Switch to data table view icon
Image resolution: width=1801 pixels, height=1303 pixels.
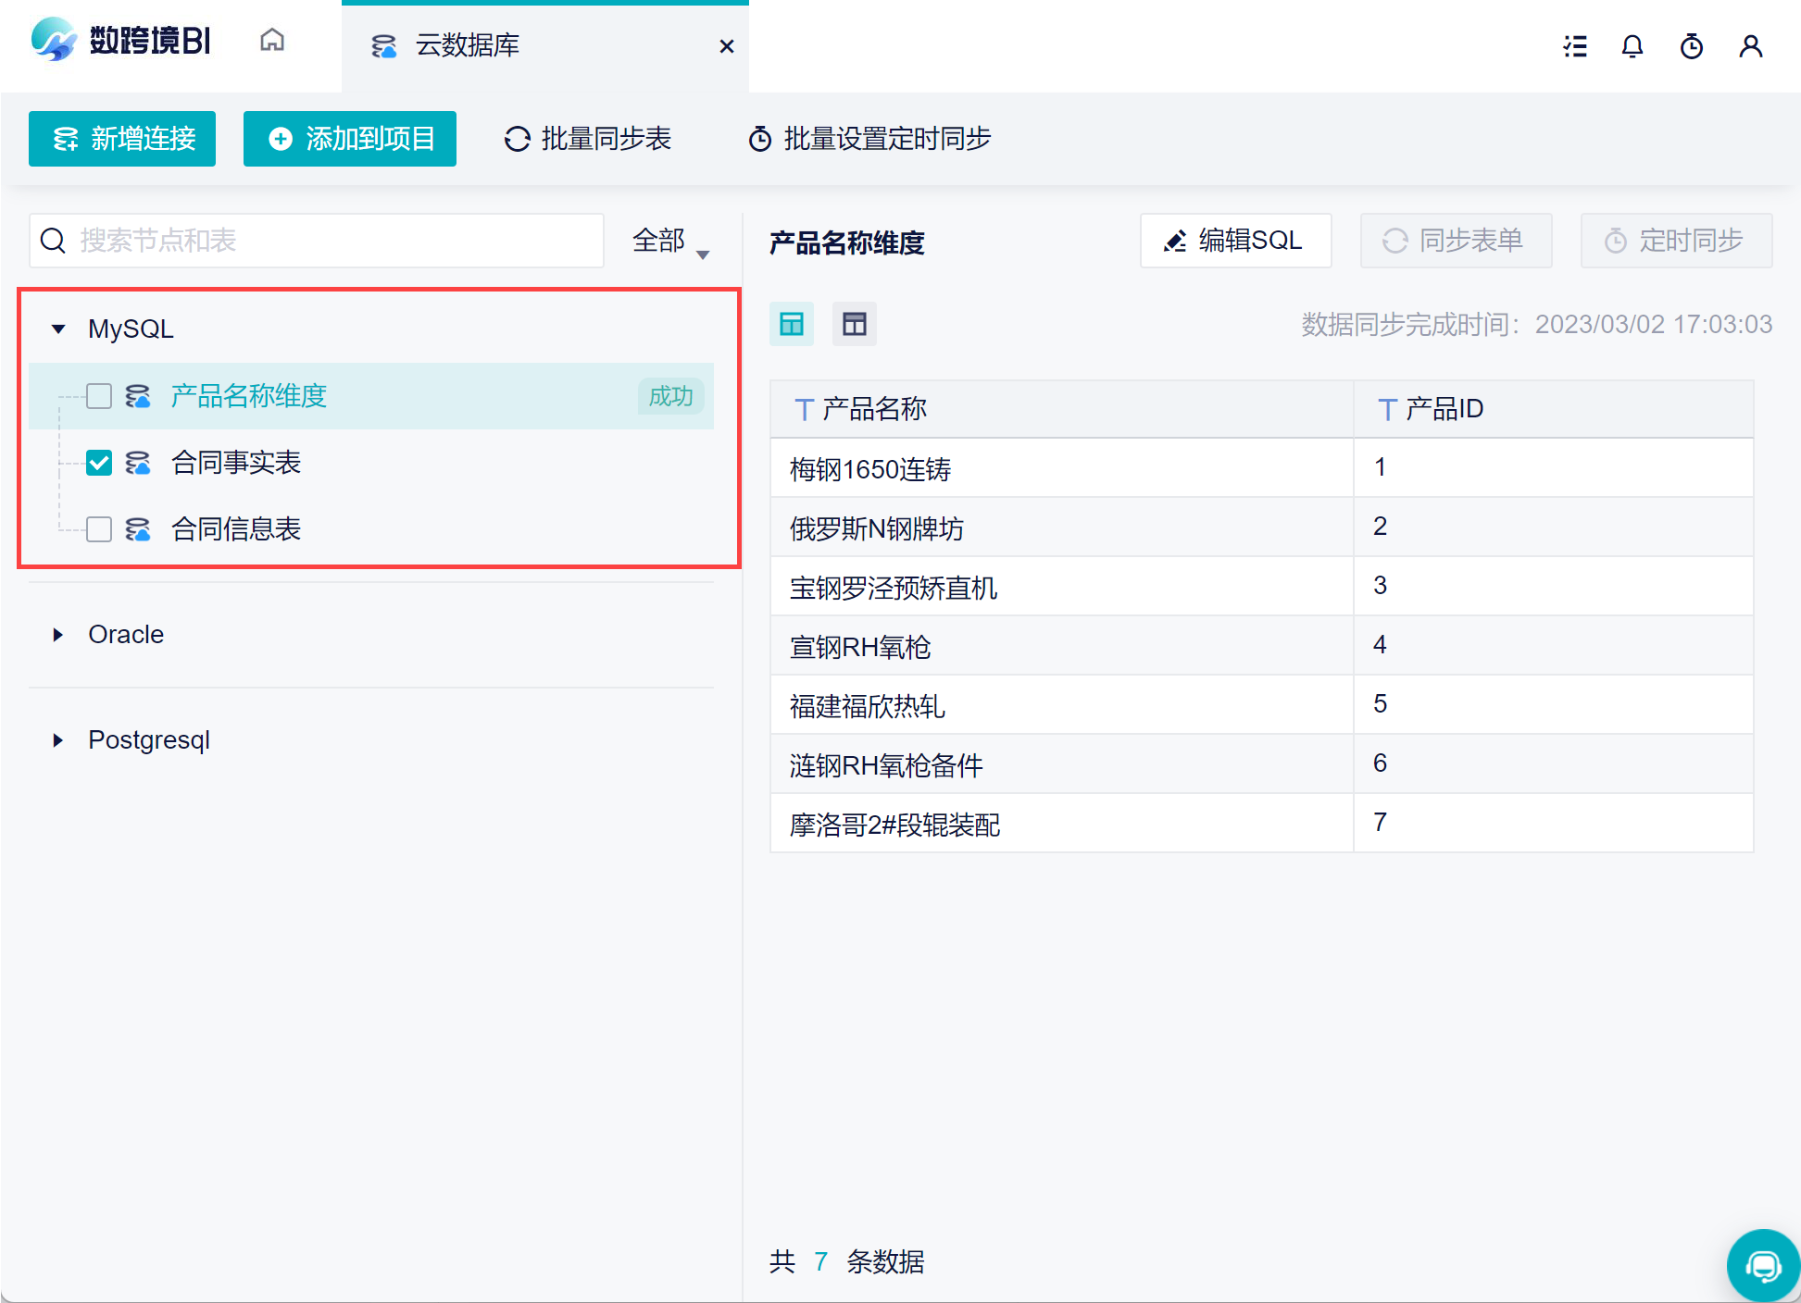pos(792,324)
